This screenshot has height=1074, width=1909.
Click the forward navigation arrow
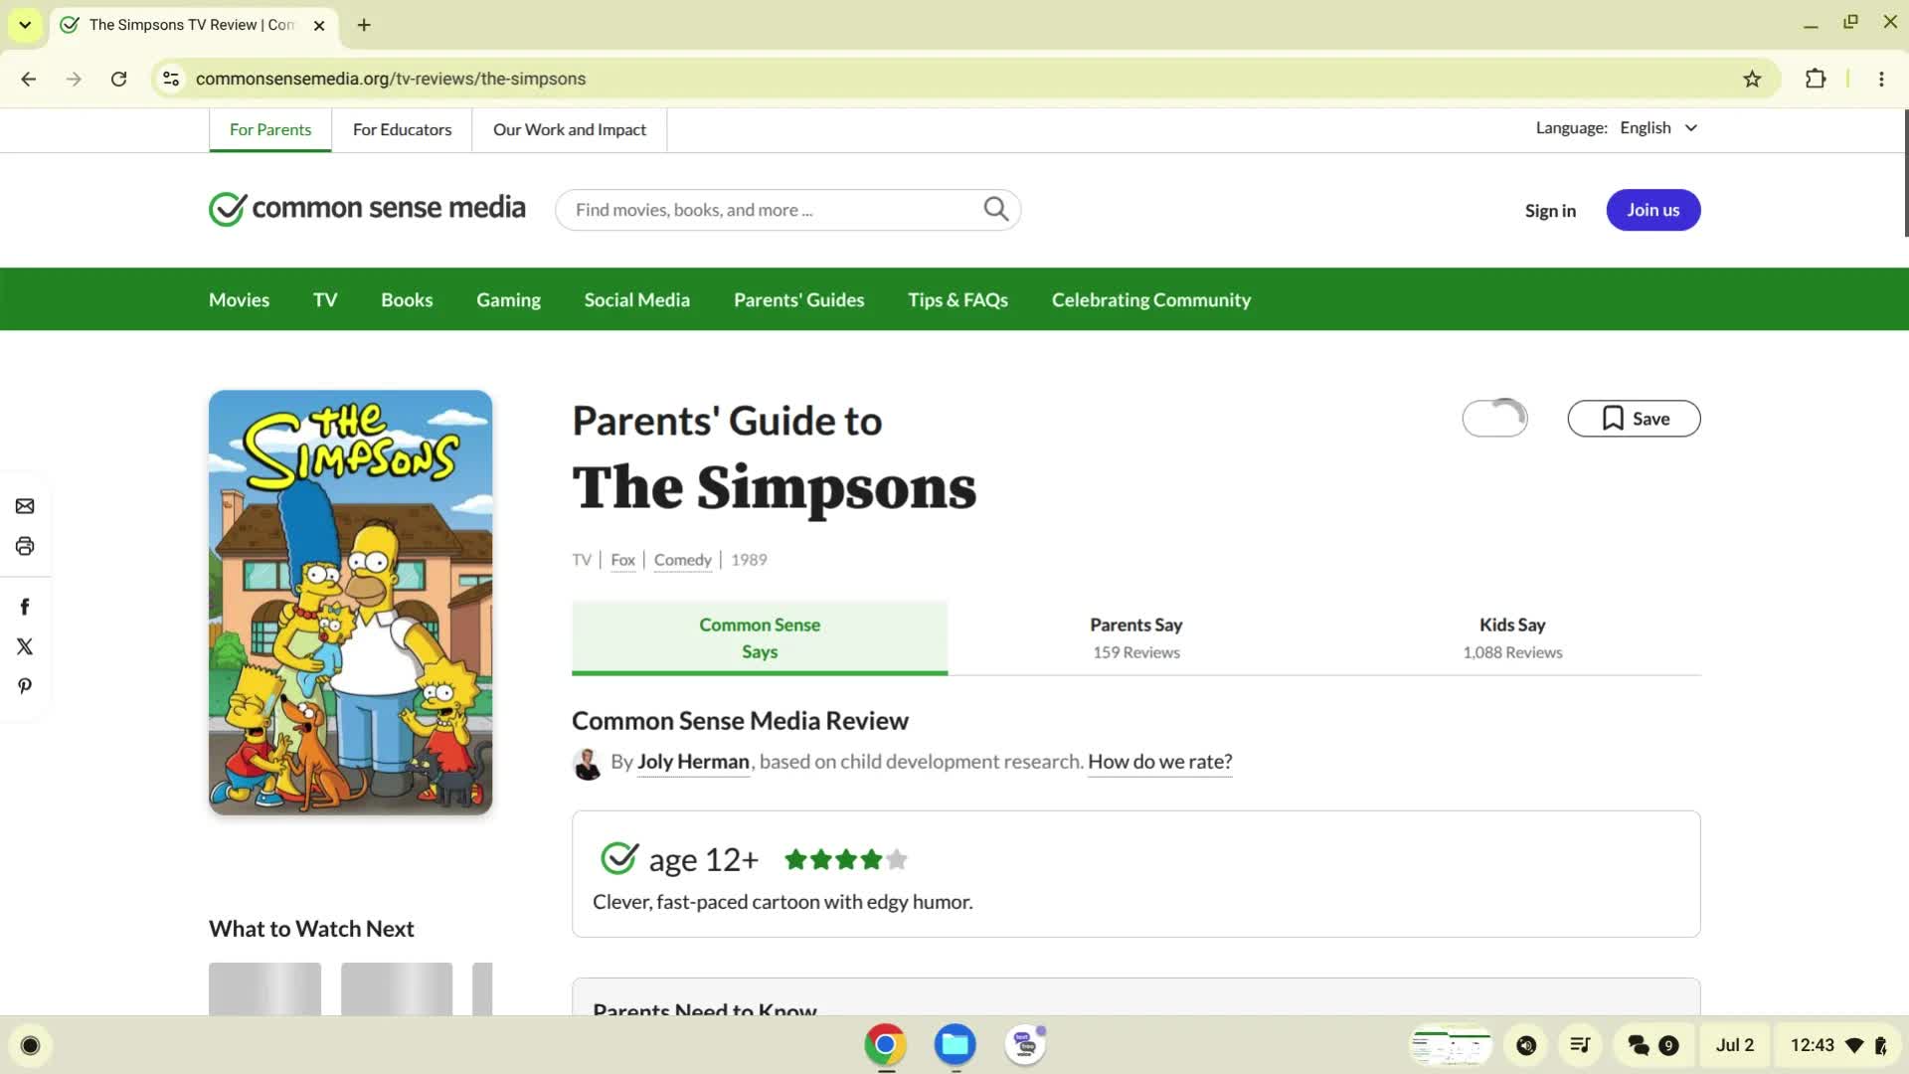click(x=74, y=79)
